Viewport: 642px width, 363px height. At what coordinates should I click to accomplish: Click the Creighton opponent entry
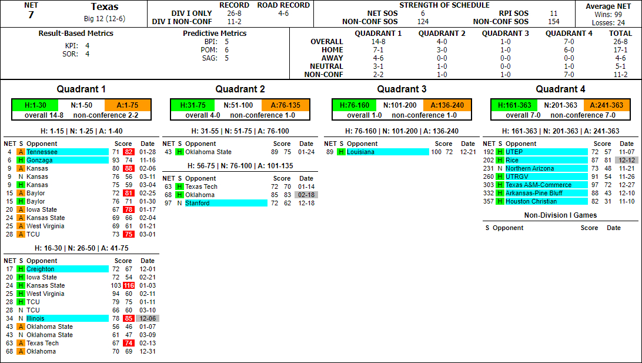coord(67,269)
